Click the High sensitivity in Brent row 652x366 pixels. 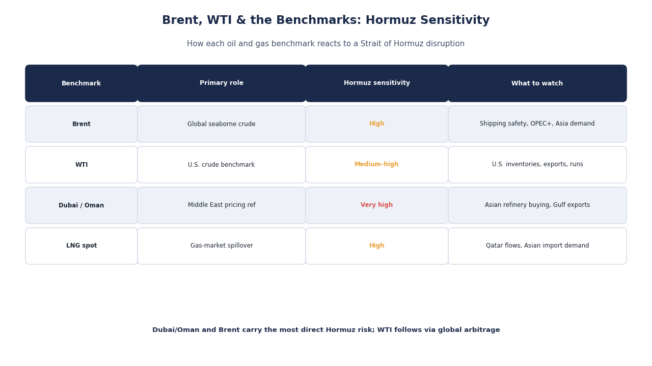point(377,124)
